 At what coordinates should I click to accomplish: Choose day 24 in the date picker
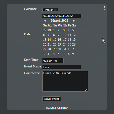tap(65, 45)
